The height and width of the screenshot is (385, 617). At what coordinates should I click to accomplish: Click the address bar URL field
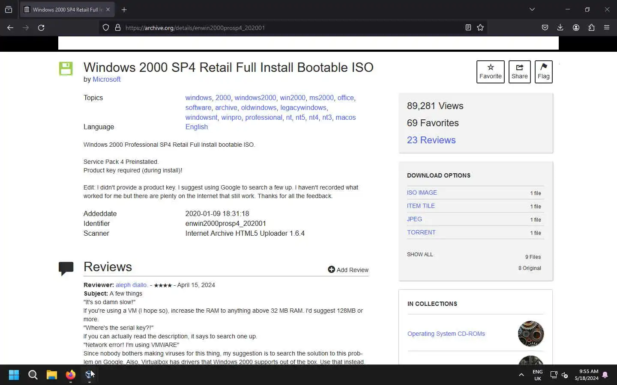pos(293,27)
